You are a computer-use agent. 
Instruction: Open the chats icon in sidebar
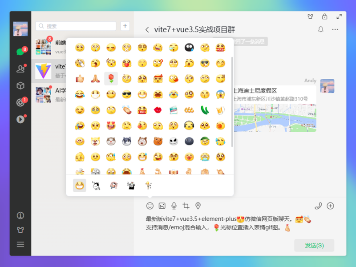(20, 52)
